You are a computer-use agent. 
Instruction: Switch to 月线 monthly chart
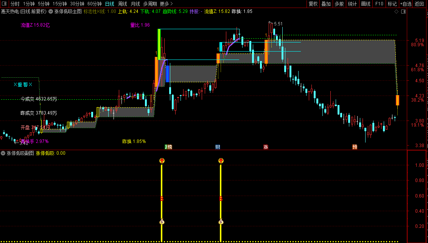[x=135, y=4]
